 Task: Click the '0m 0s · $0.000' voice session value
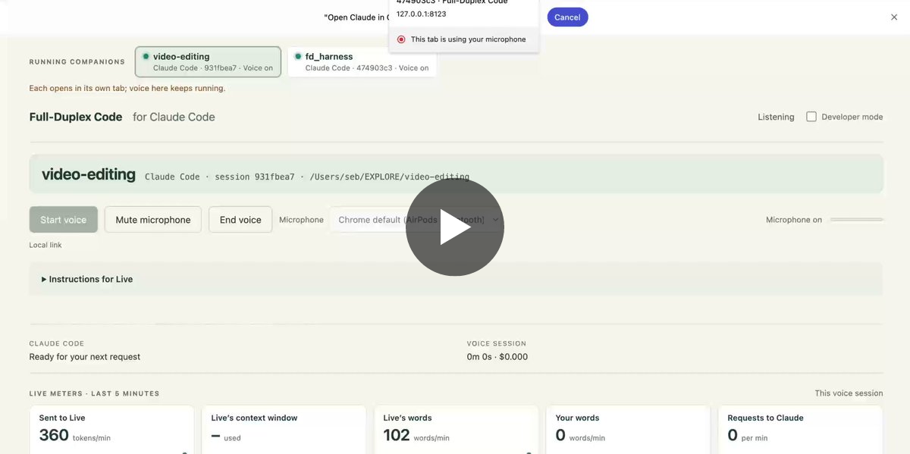(497, 357)
